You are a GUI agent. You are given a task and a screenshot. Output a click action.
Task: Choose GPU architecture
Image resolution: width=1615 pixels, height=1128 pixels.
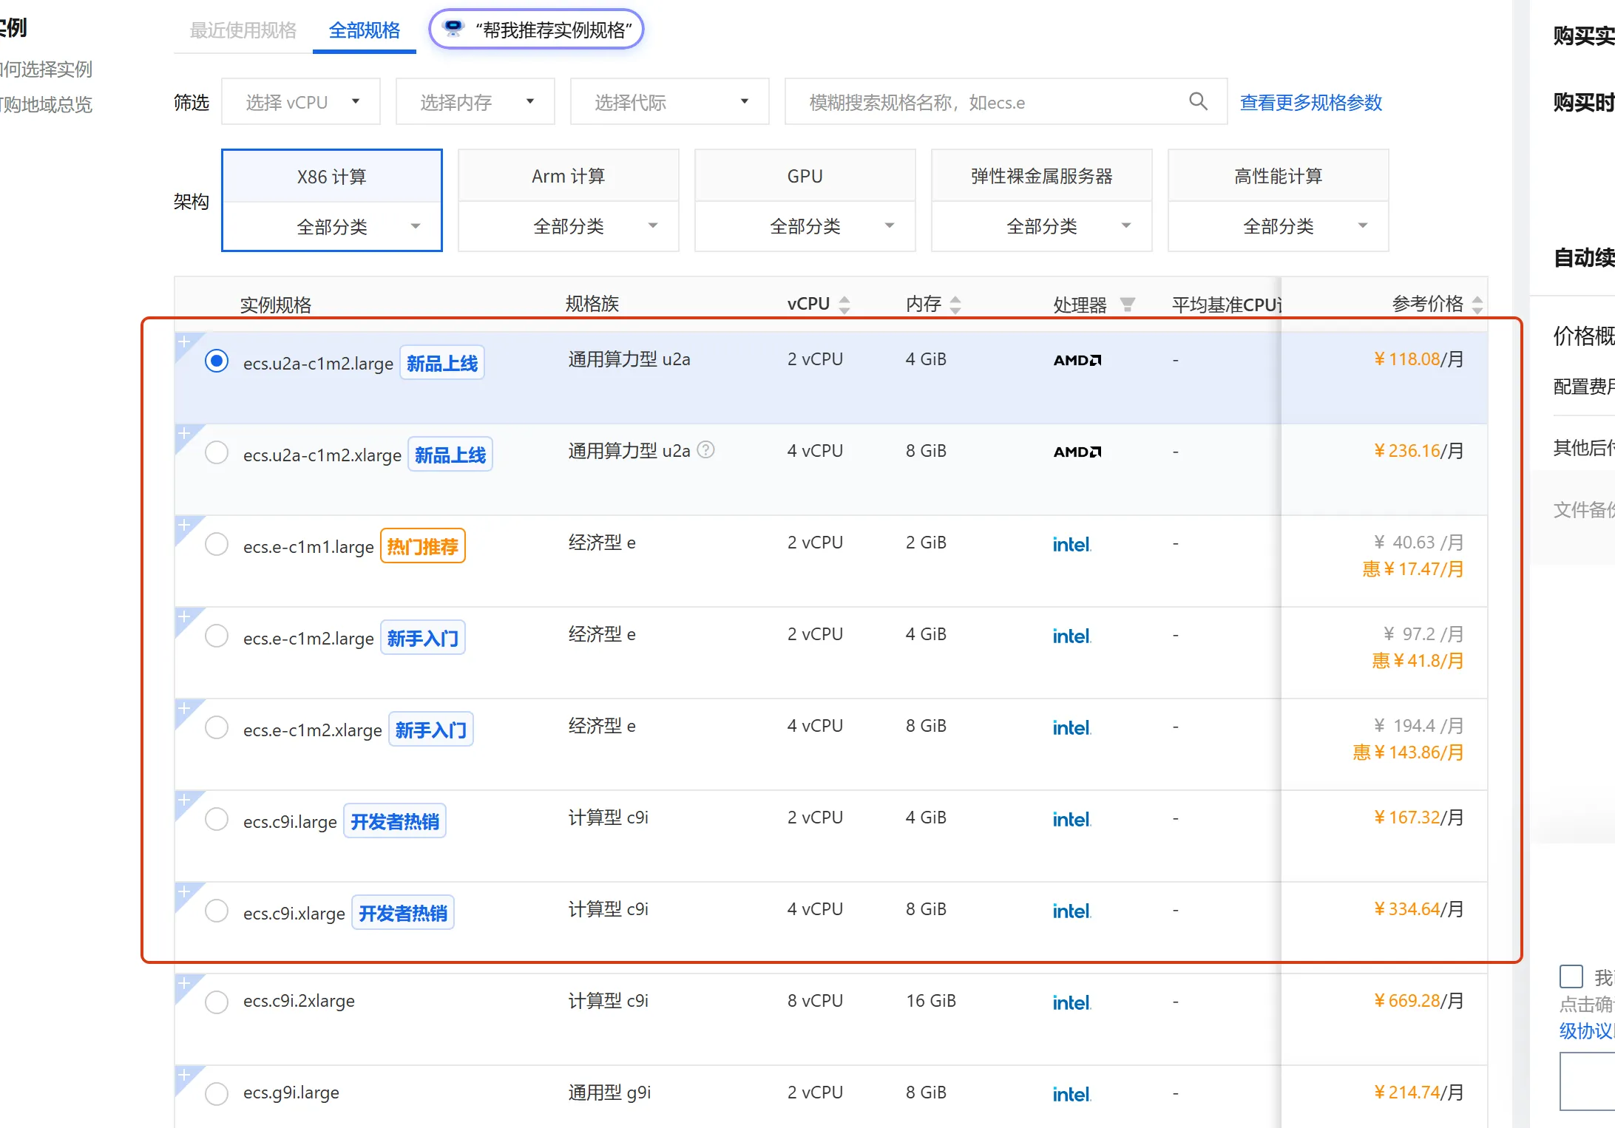[805, 176]
